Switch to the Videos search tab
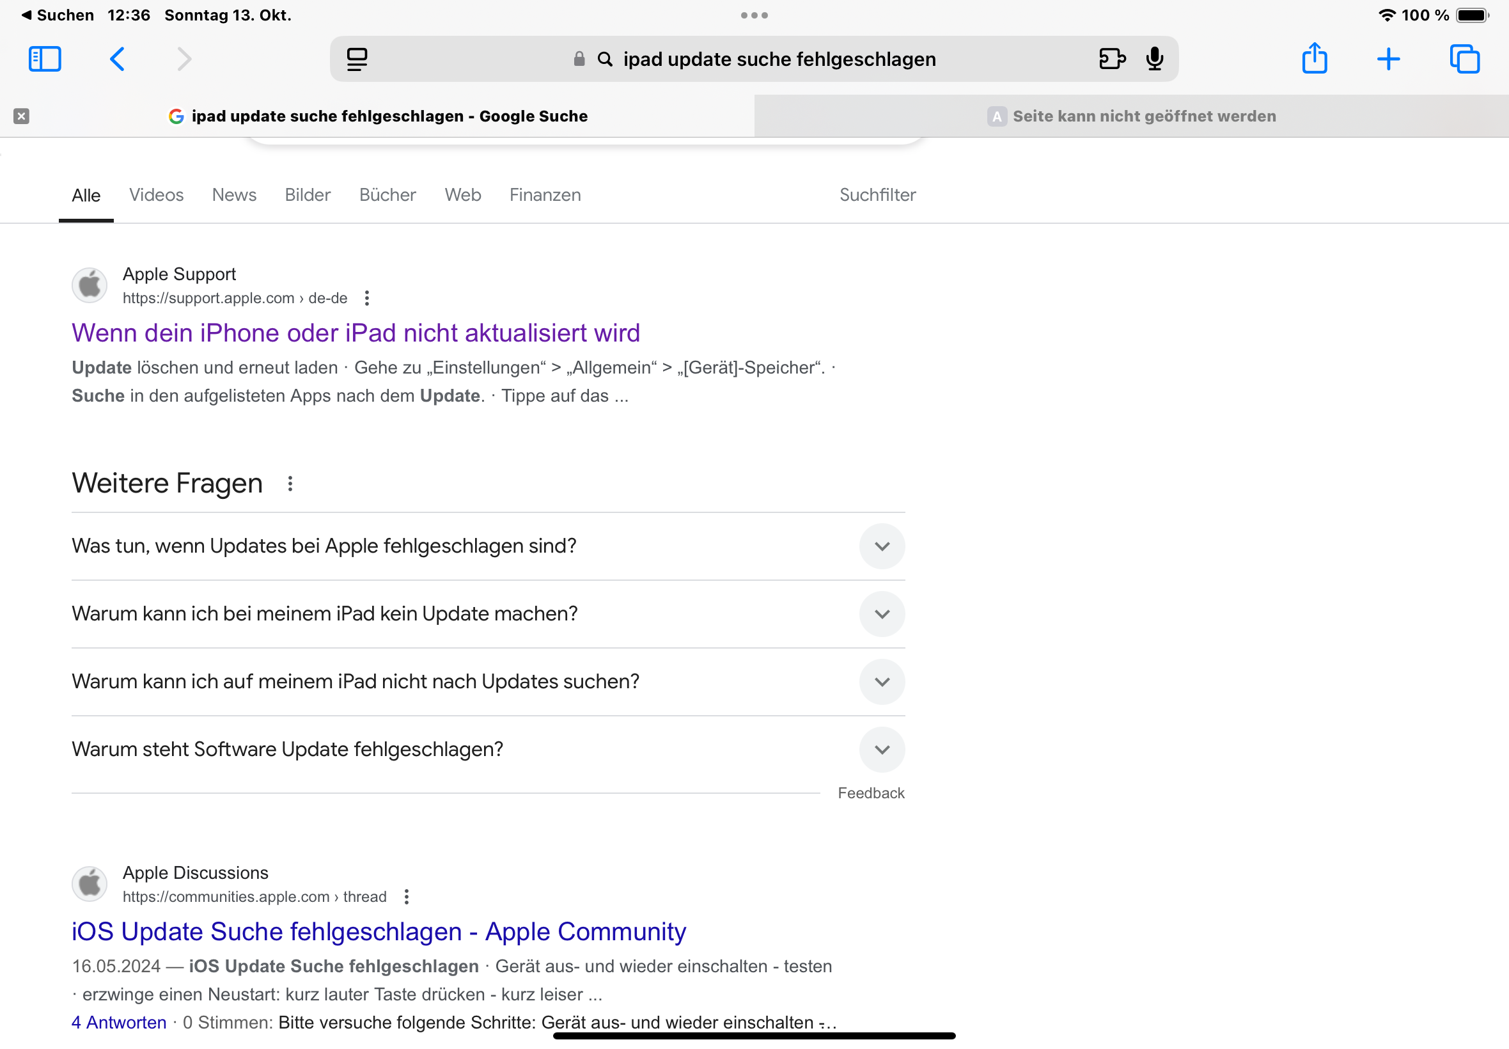 pos(157,195)
